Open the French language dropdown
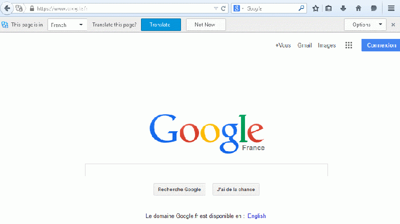The image size is (400, 224). point(67,24)
